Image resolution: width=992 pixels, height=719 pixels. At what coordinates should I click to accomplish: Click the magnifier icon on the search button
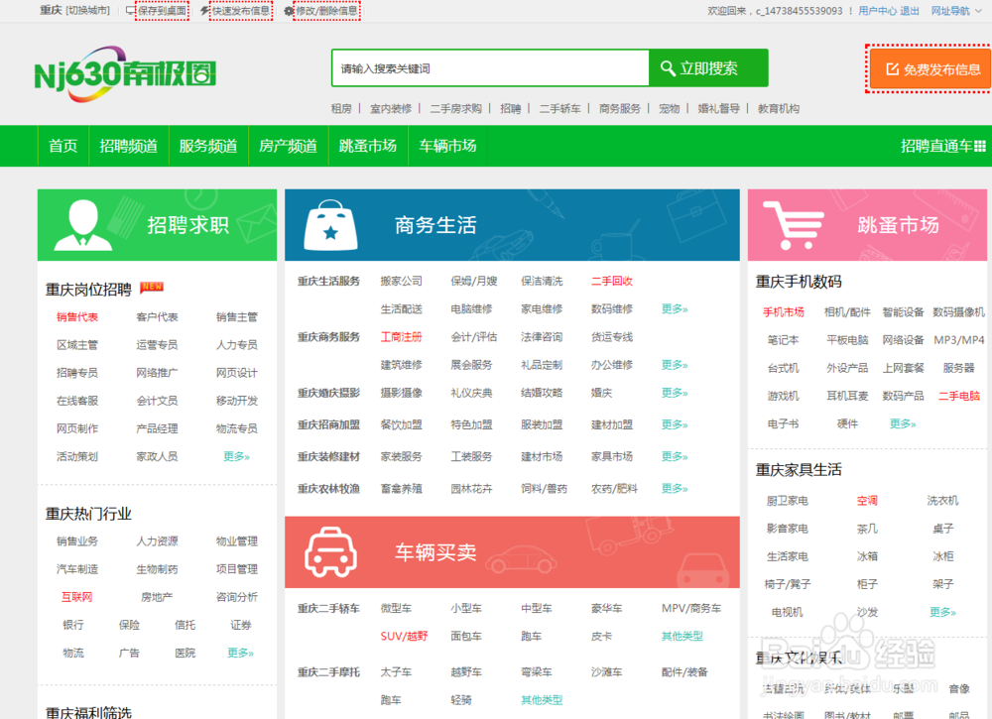pos(668,68)
